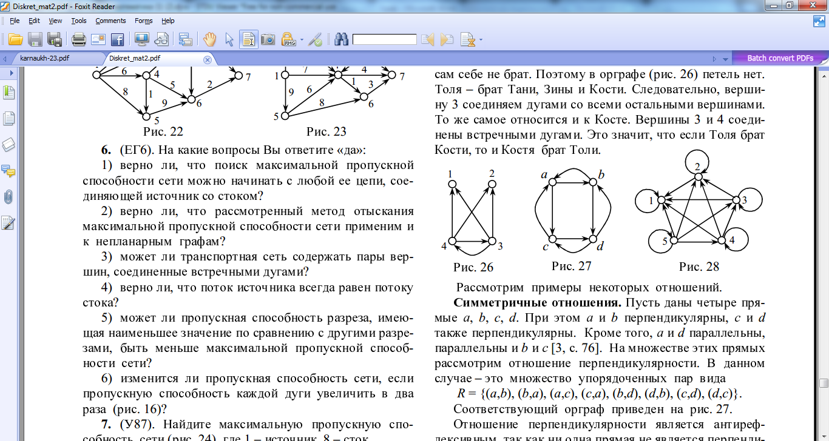The width and height of the screenshot is (829, 441).
Task: Close the Diskret_mat2.pdf tab
Action: pyautogui.click(x=208, y=59)
